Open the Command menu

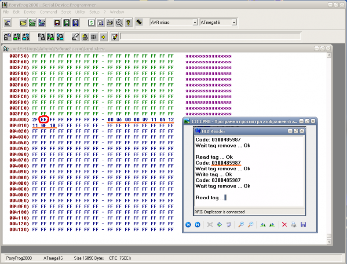click(x=48, y=12)
